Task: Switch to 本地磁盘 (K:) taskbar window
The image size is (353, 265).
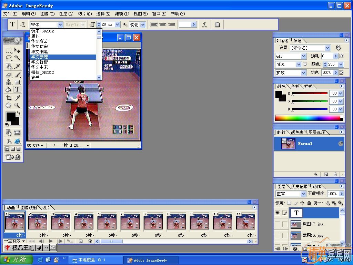Action: point(96,260)
